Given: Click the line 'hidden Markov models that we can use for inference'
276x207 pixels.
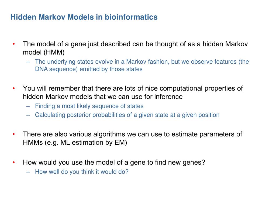Looking at the screenshot, I should (x=103, y=97).
